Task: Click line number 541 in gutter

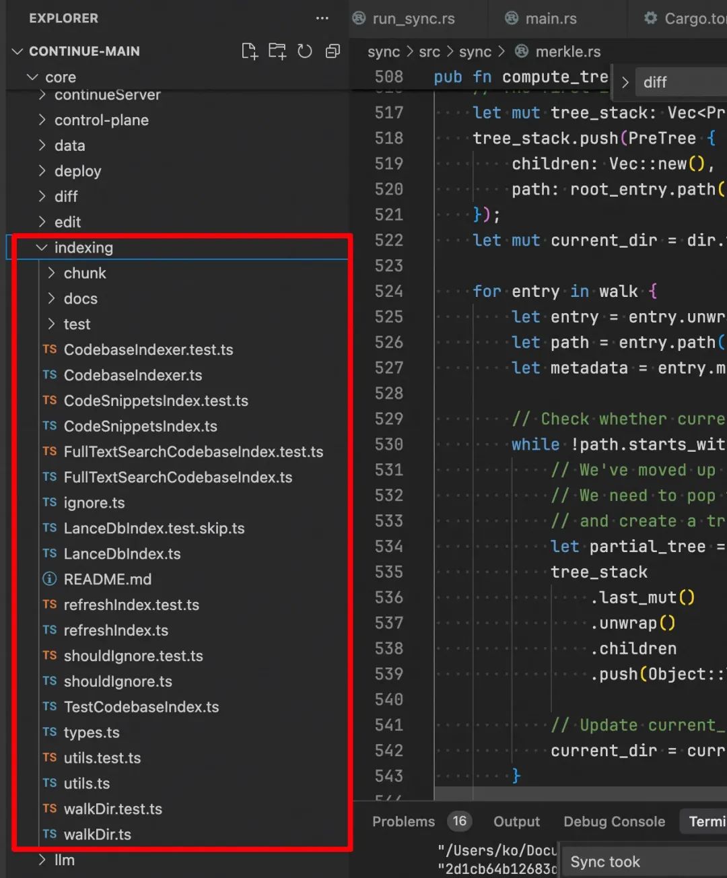Action: click(x=389, y=725)
